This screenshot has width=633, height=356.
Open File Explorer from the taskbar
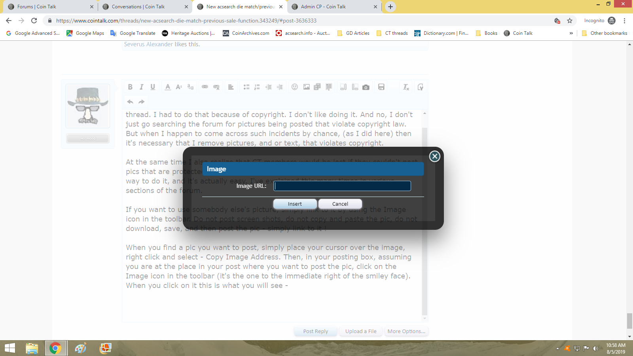(32, 348)
